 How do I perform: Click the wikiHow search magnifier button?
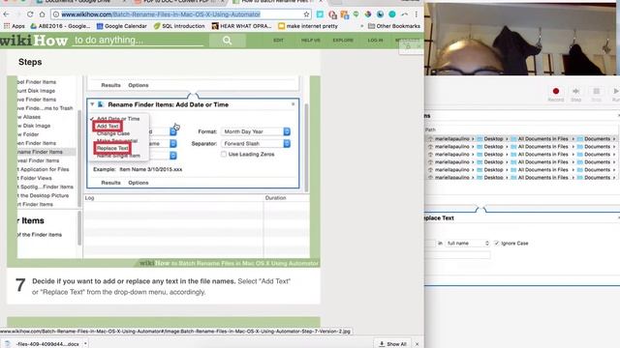coord(227,41)
